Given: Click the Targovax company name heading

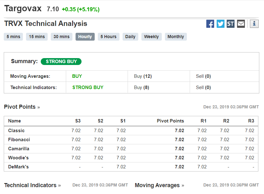Looking at the screenshot, I should [x=23, y=8].
